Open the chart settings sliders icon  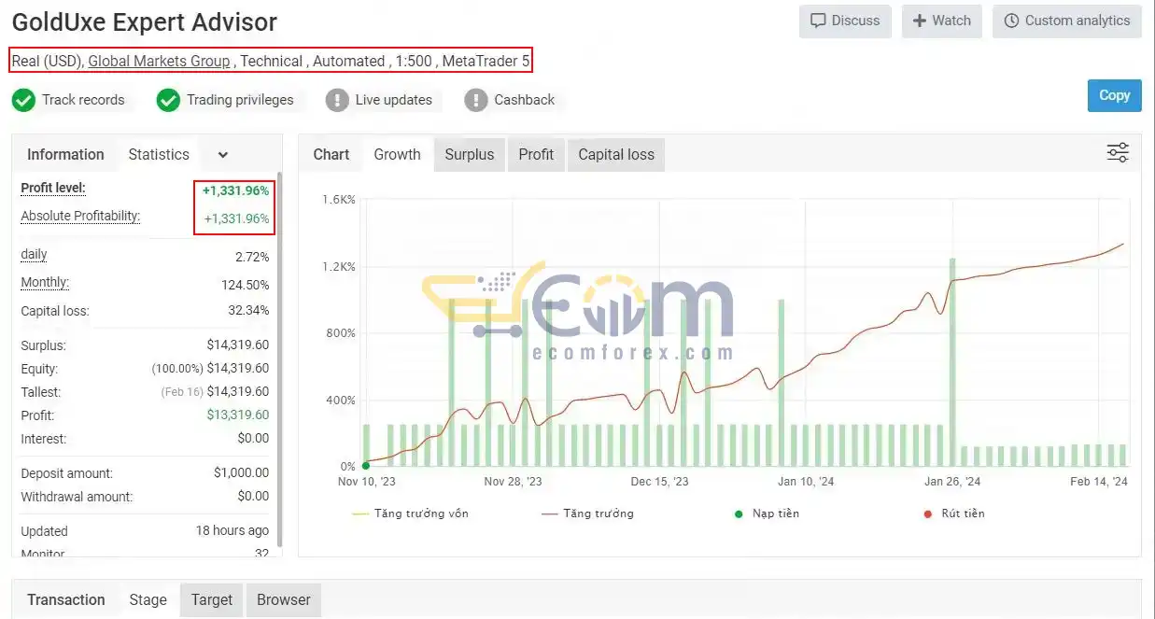pyautogui.click(x=1118, y=153)
